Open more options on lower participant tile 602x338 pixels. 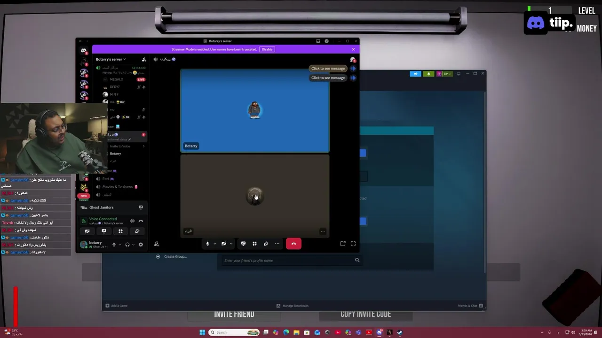(x=323, y=231)
